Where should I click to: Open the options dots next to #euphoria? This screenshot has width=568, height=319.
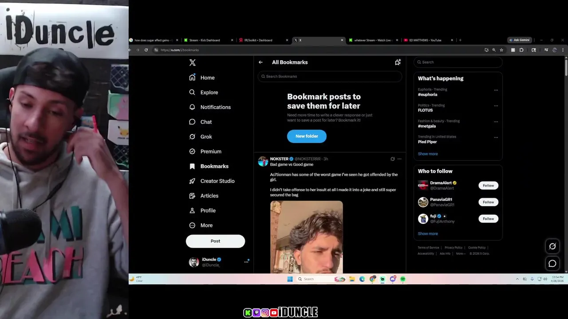tap(496, 90)
